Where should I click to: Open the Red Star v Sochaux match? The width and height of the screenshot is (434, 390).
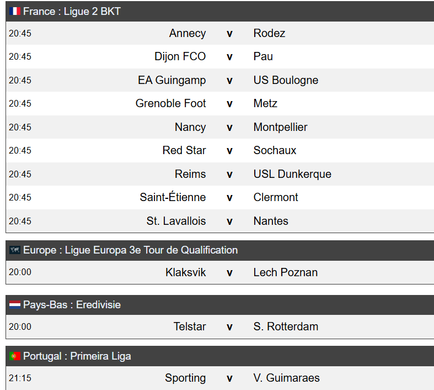[x=220, y=150]
